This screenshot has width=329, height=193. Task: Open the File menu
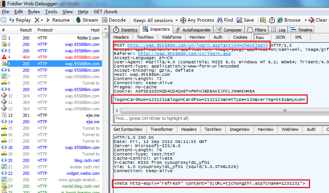pyautogui.click(x=5, y=11)
